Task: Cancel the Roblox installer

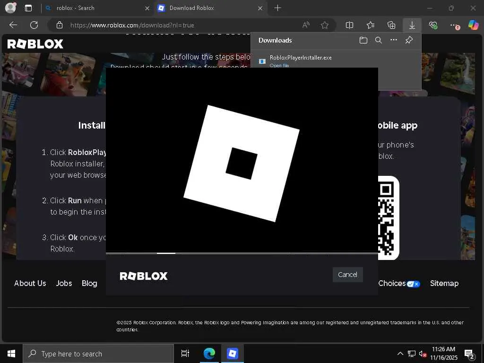Action: pos(347,275)
